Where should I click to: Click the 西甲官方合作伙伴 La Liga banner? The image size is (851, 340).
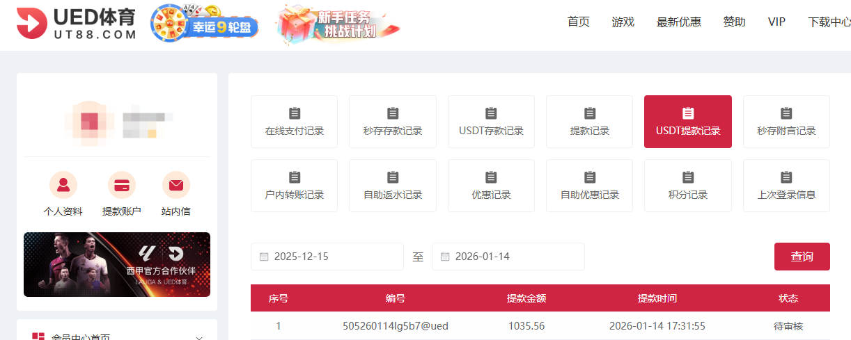(117, 265)
